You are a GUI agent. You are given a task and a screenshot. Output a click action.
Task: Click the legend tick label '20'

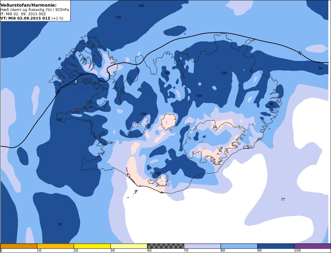click(x=76, y=251)
